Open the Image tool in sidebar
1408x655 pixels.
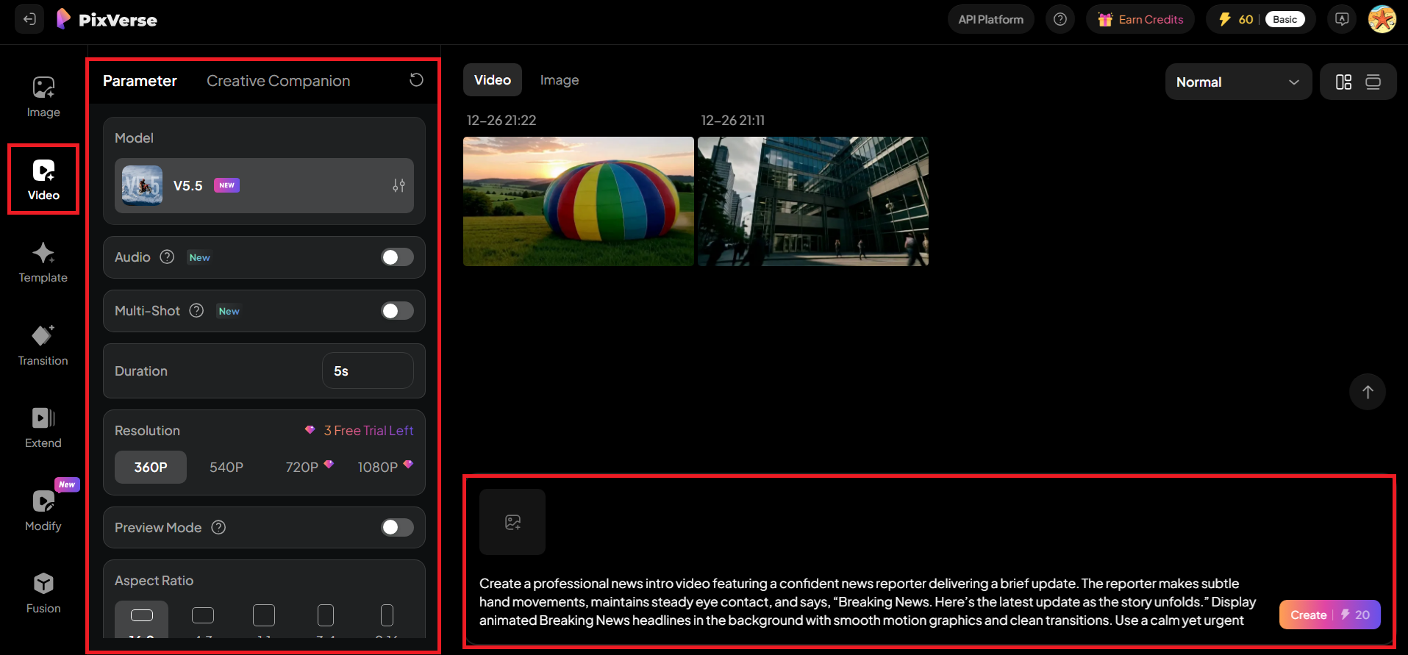(x=43, y=97)
